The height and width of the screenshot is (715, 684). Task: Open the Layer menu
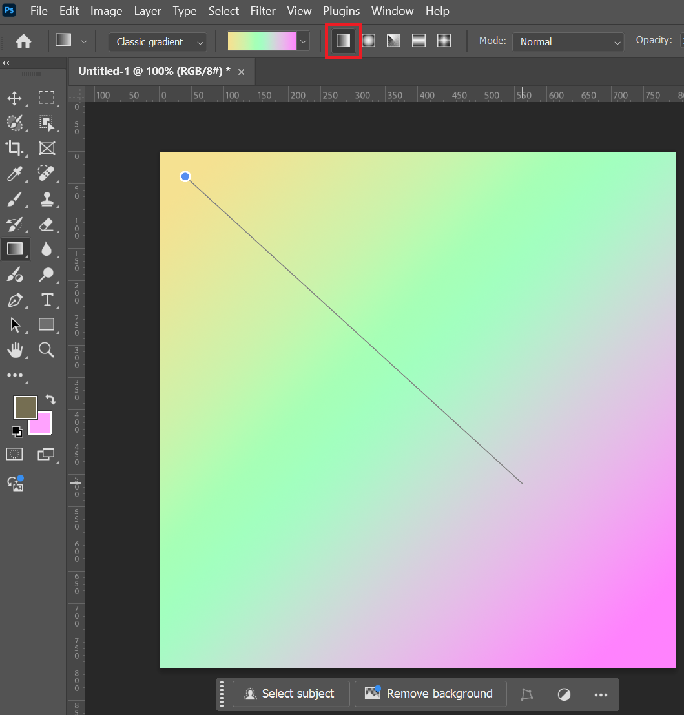(x=147, y=11)
